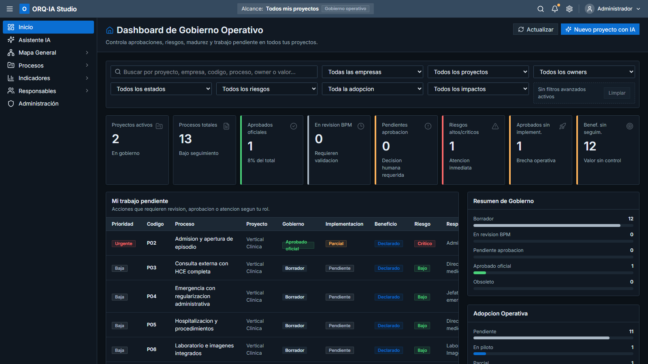Click Hospitalizacion y procedimientos process name
The height and width of the screenshot is (364, 648).
196,325
